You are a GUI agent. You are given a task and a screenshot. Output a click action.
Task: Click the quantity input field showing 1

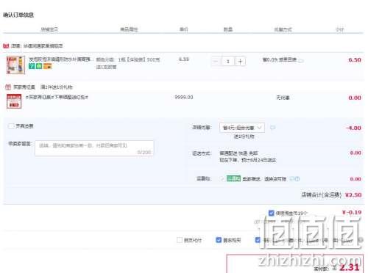coord(228,62)
